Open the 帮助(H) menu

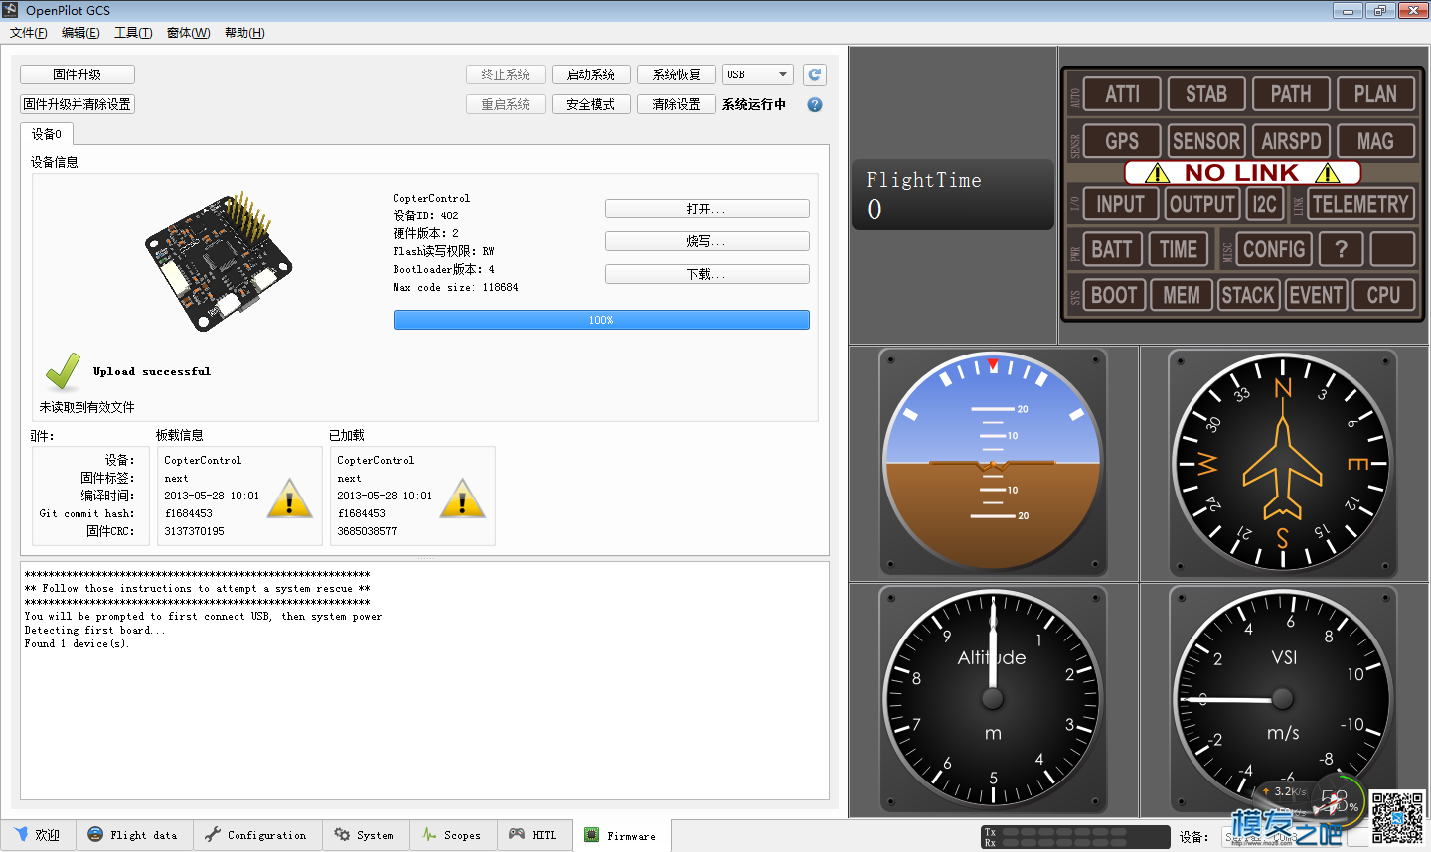pyautogui.click(x=244, y=33)
